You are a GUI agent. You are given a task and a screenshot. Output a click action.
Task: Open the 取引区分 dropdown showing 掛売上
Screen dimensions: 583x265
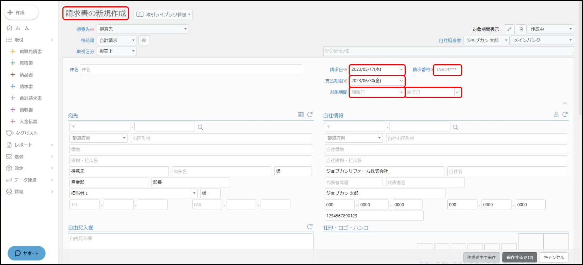point(117,51)
